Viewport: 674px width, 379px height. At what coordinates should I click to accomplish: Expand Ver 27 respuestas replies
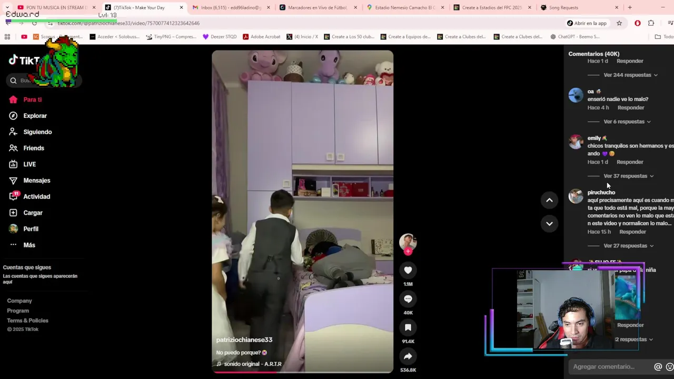pyautogui.click(x=629, y=246)
